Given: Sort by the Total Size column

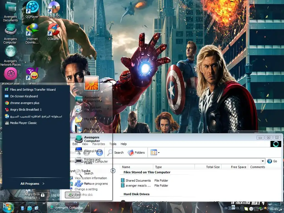Looking at the screenshot, I should coord(208,167).
